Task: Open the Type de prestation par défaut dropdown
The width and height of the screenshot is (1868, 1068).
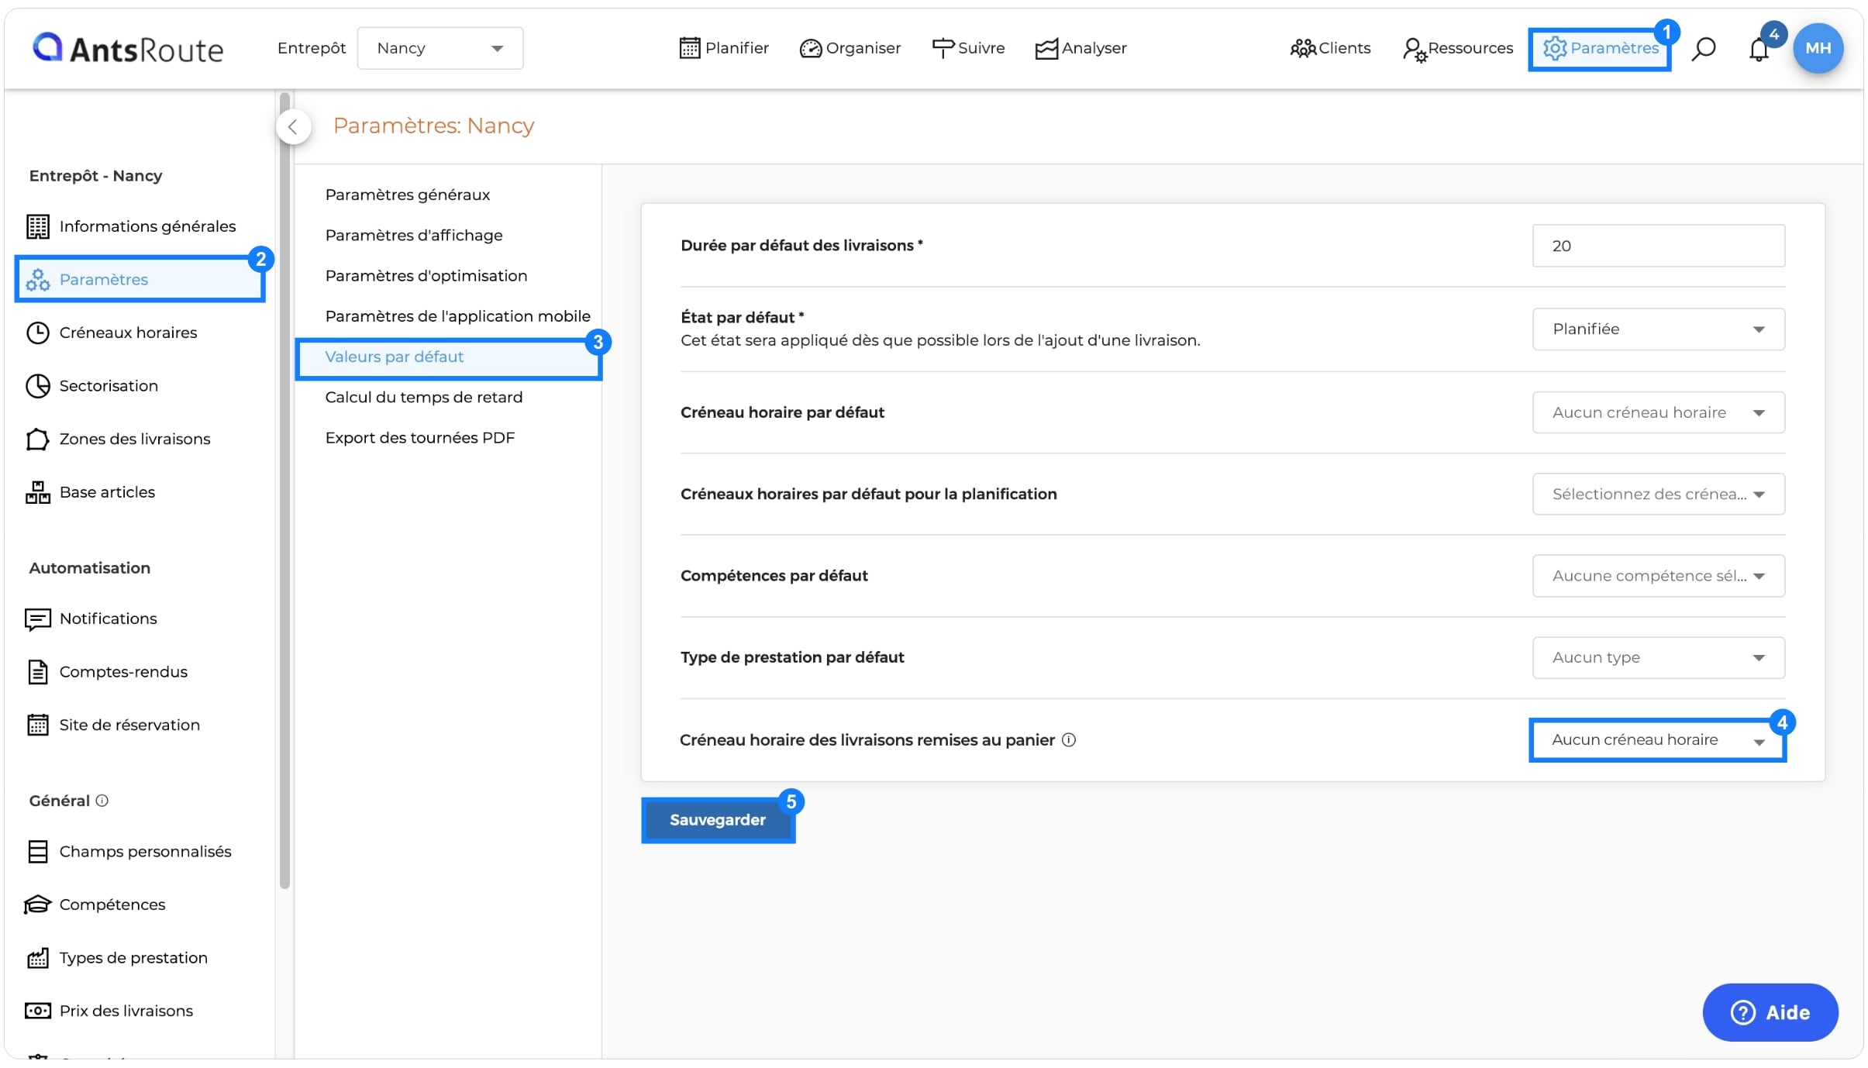Action: [1658, 657]
